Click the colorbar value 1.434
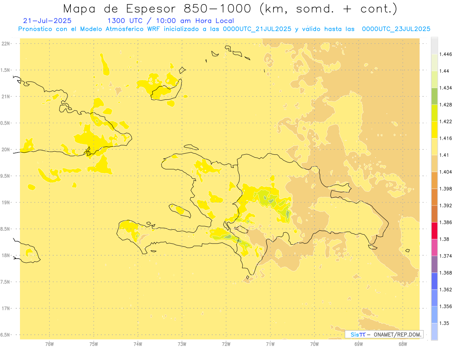 tap(446, 88)
